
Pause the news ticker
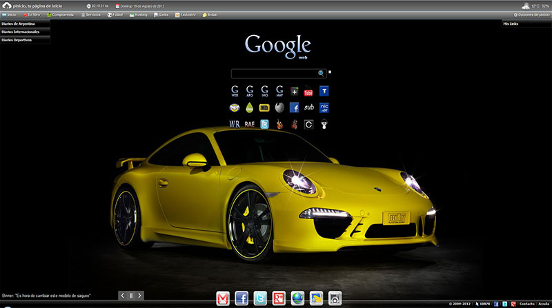click(130, 296)
